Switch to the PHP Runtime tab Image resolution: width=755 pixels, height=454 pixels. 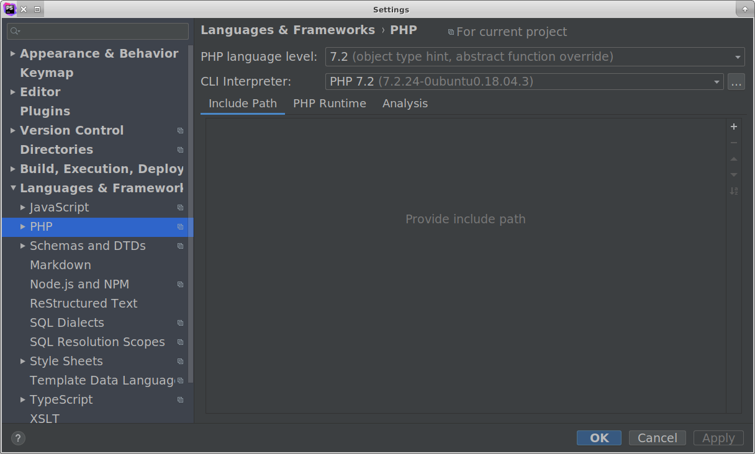(330, 104)
